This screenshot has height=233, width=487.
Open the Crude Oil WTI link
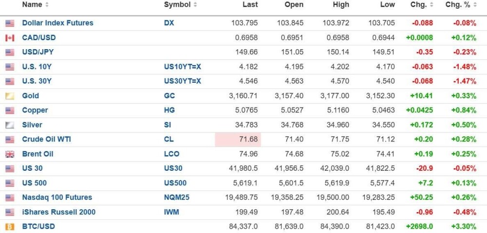[x=46, y=140]
